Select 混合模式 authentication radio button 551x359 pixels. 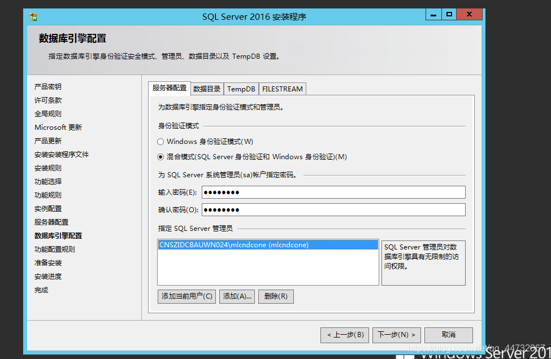[160, 157]
